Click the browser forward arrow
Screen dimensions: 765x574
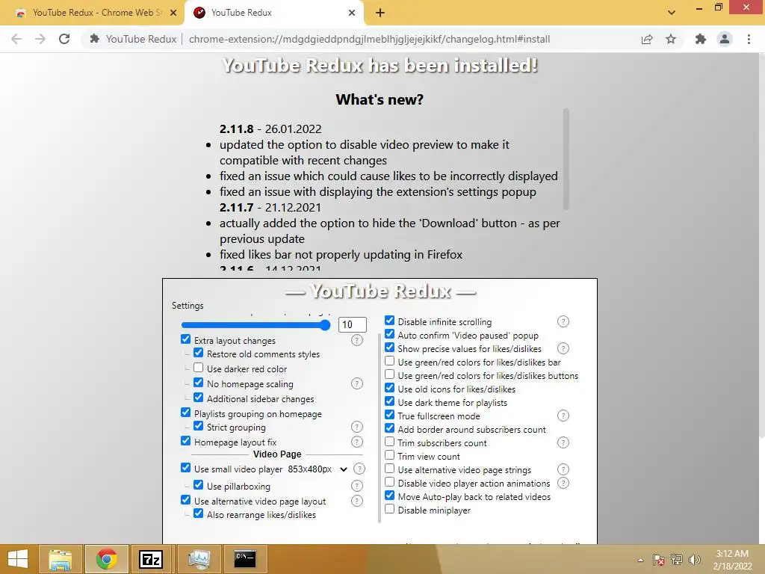tap(40, 39)
